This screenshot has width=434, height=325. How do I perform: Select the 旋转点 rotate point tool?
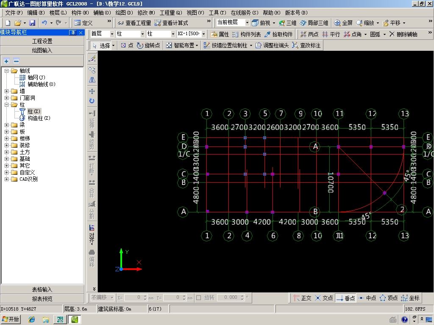[149, 46]
